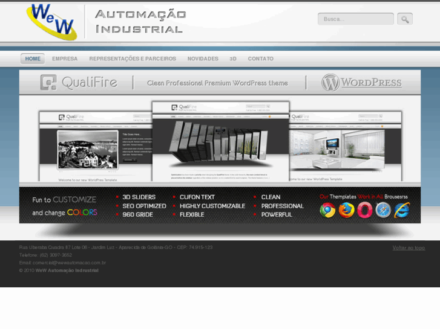Click the "PROFESSIONAL" feature text
The image size is (440, 329).
(282, 206)
